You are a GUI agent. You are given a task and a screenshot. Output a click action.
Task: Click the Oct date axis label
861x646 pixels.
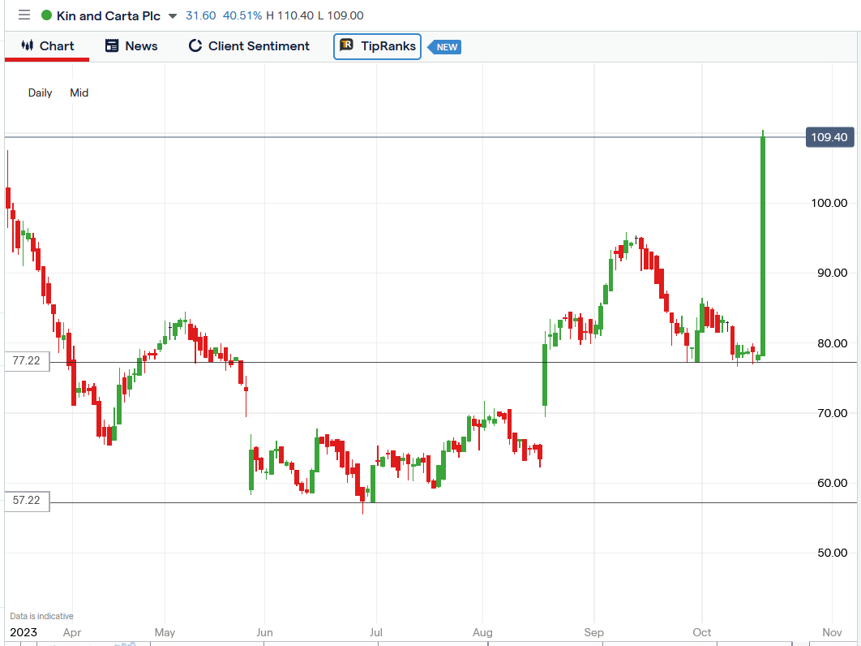[702, 633]
